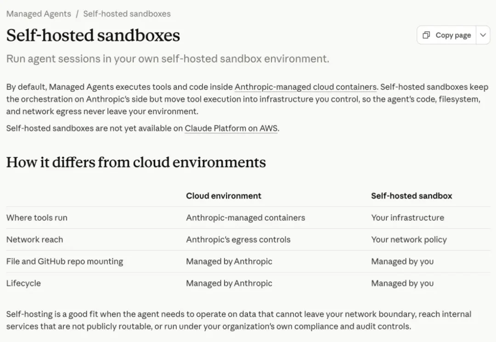Copy the page using Copy page button
The image size is (496, 342).
pos(447,35)
